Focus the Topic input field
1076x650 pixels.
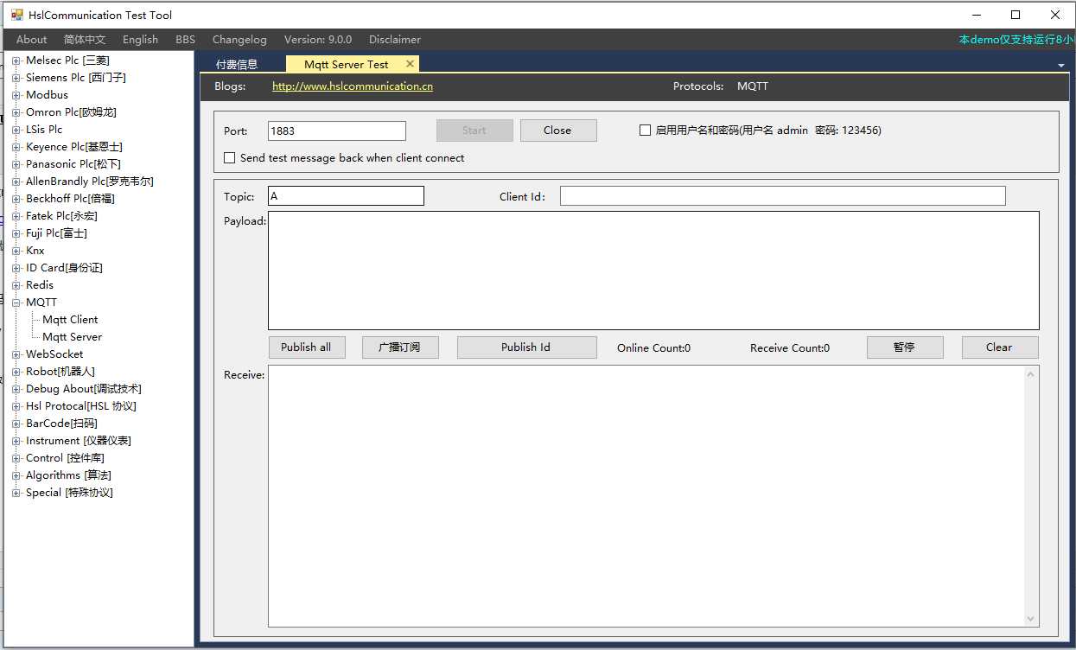[x=346, y=196]
